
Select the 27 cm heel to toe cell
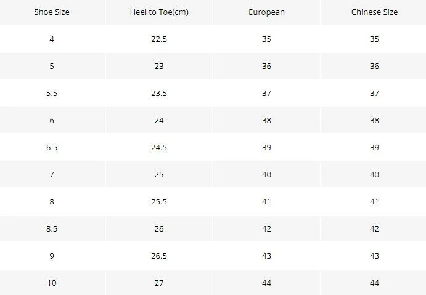point(159,283)
